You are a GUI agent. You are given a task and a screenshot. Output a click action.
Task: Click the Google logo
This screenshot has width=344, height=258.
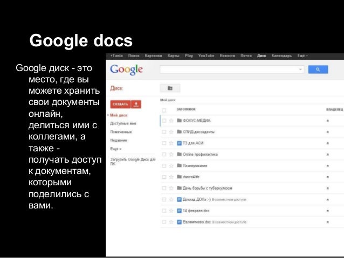pos(126,69)
